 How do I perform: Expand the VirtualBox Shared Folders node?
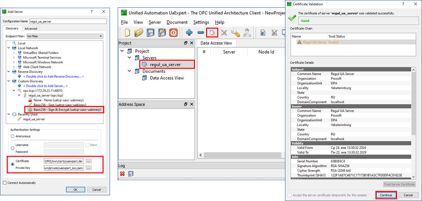coord(14,53)
